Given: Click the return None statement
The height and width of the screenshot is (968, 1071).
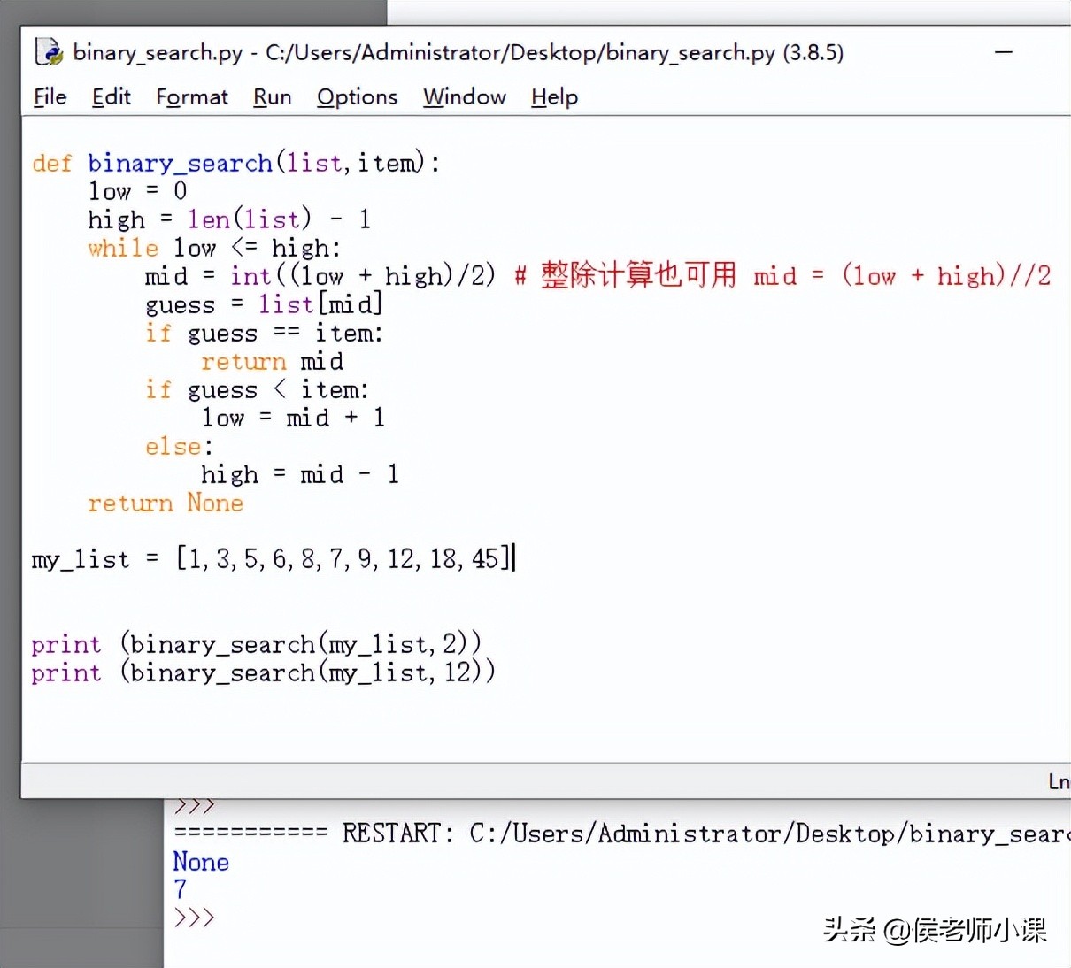Looking at the screenshot, I should coord(166,503).
